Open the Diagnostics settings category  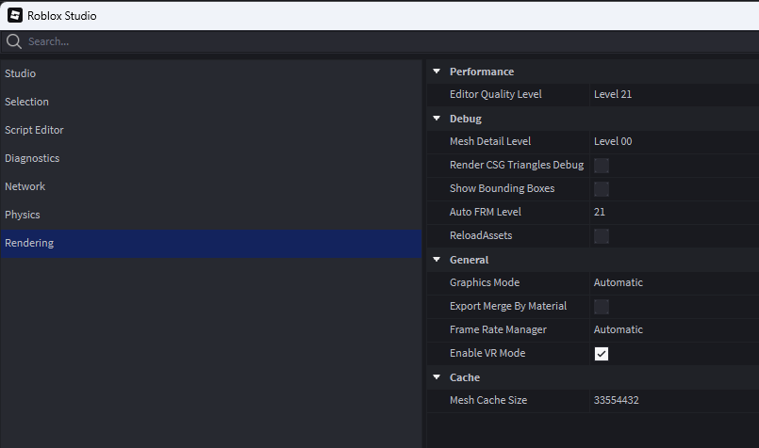click(211, 158)
